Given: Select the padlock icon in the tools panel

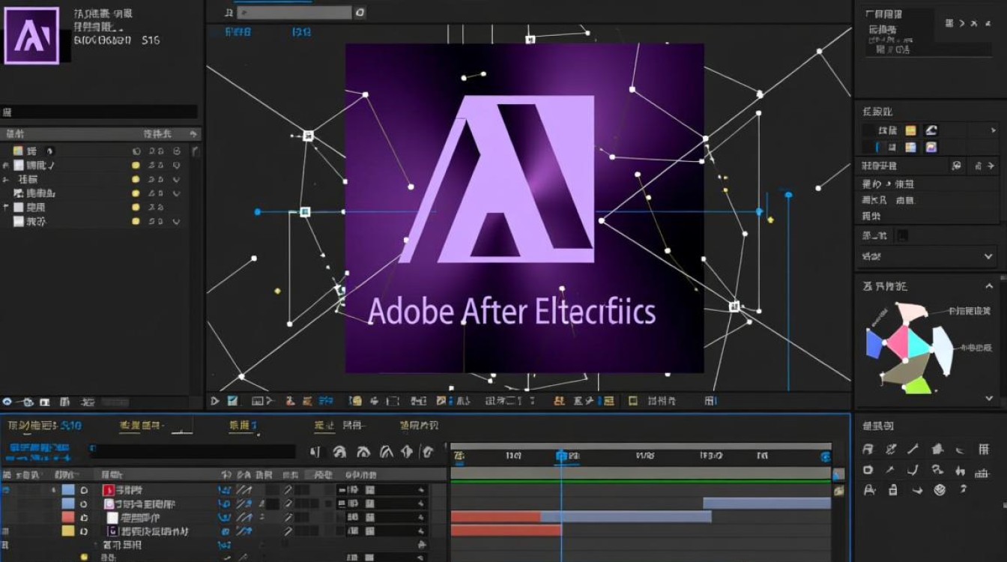Looking at the screenshot, I should tap(892, 490).
